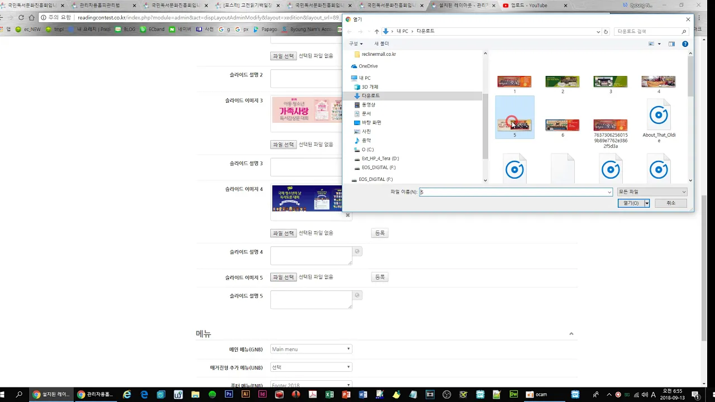Viewport: 715px width, 402px height.
Task: Select the About_That_Oldie audio file icon
Action: (659, 116)
